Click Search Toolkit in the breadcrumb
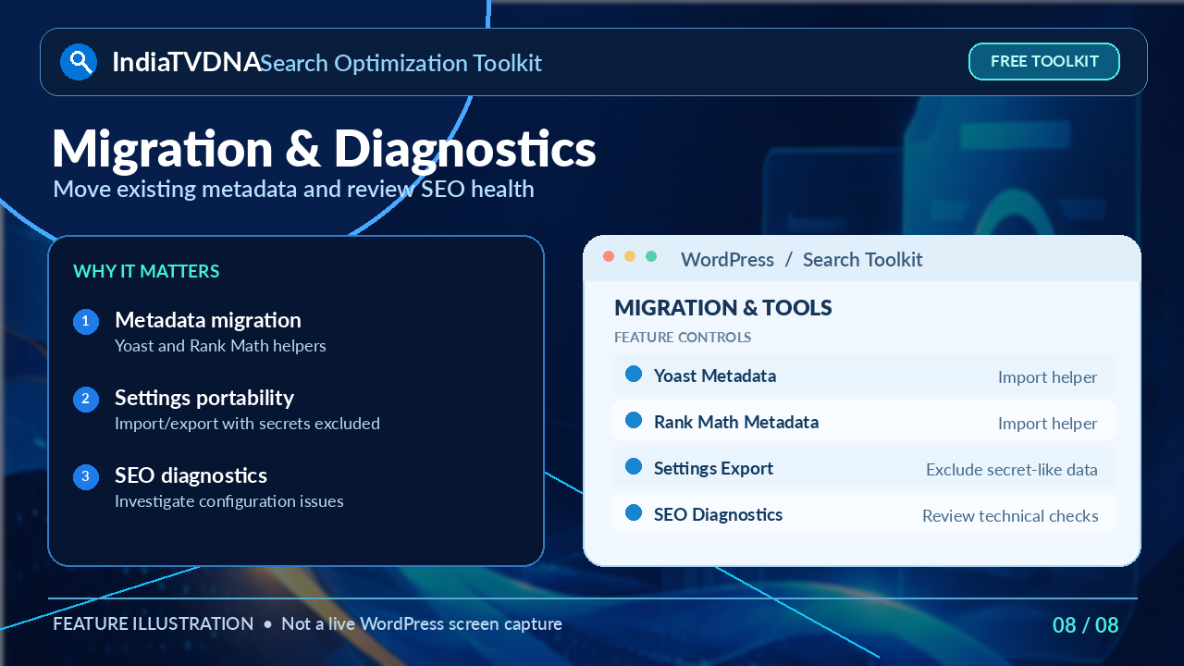 863,260
